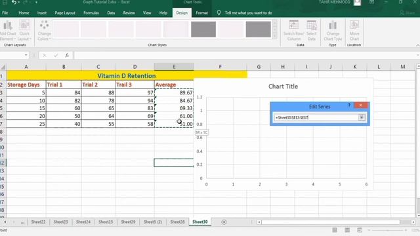Select the Average header cell

pyautogui.click(x=174, y=85)
